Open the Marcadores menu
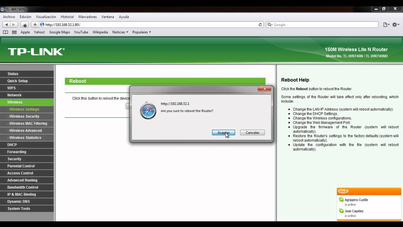403x227 pixels. point(88,17)
